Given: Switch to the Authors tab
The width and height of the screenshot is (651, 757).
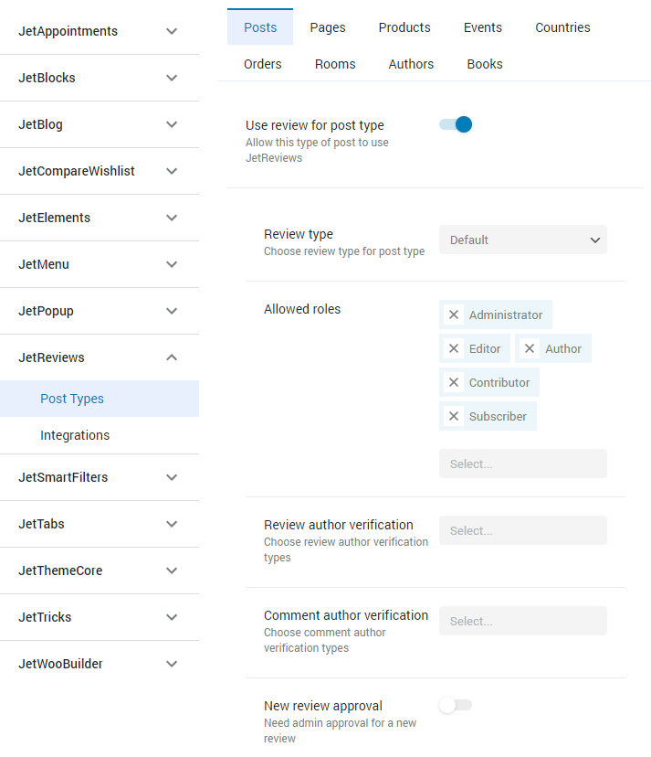Looking at the screenshot, I should pyautogui.click(x=411, y=64).
